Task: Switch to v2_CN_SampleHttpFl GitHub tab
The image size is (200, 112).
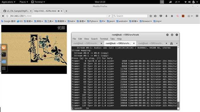Action: click(17, 11)
